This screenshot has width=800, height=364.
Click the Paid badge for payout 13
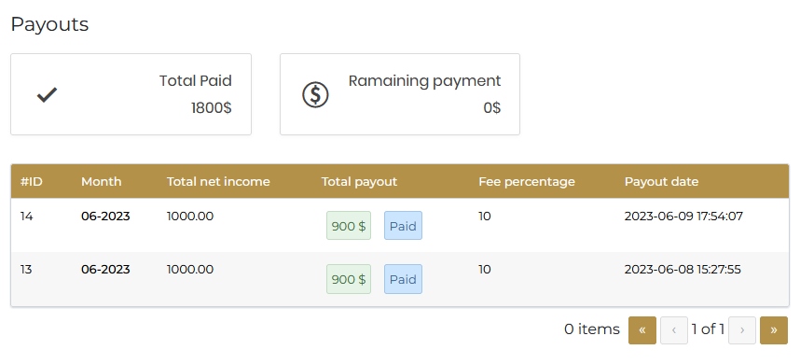pos(403,279)
